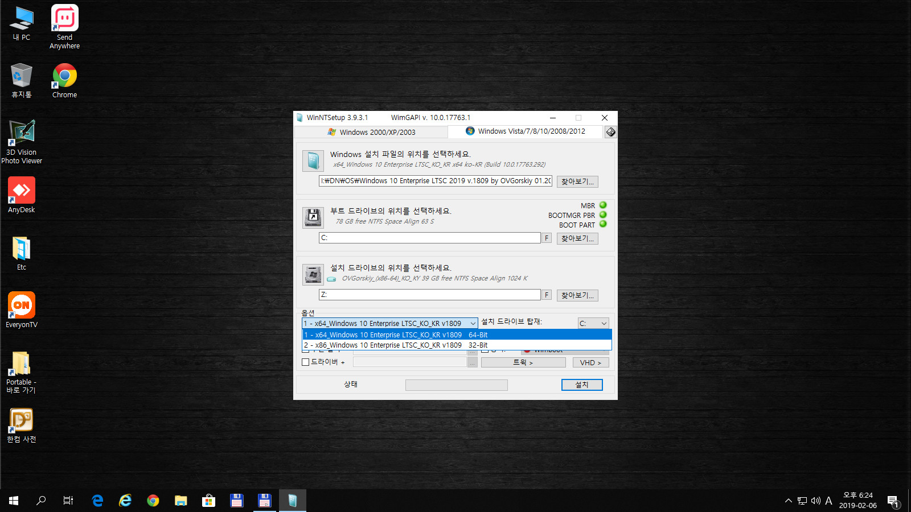Click the installation drive disk icon
911x512 pixels.
pyautogui.click(x=313, y=274)
